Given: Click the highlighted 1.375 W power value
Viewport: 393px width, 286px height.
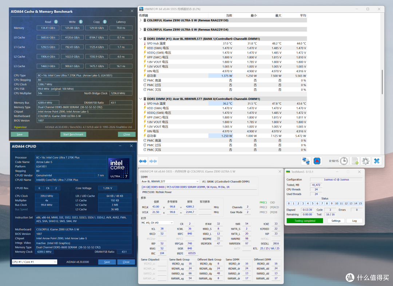Looking at the screenshot, I should (221, 76).
